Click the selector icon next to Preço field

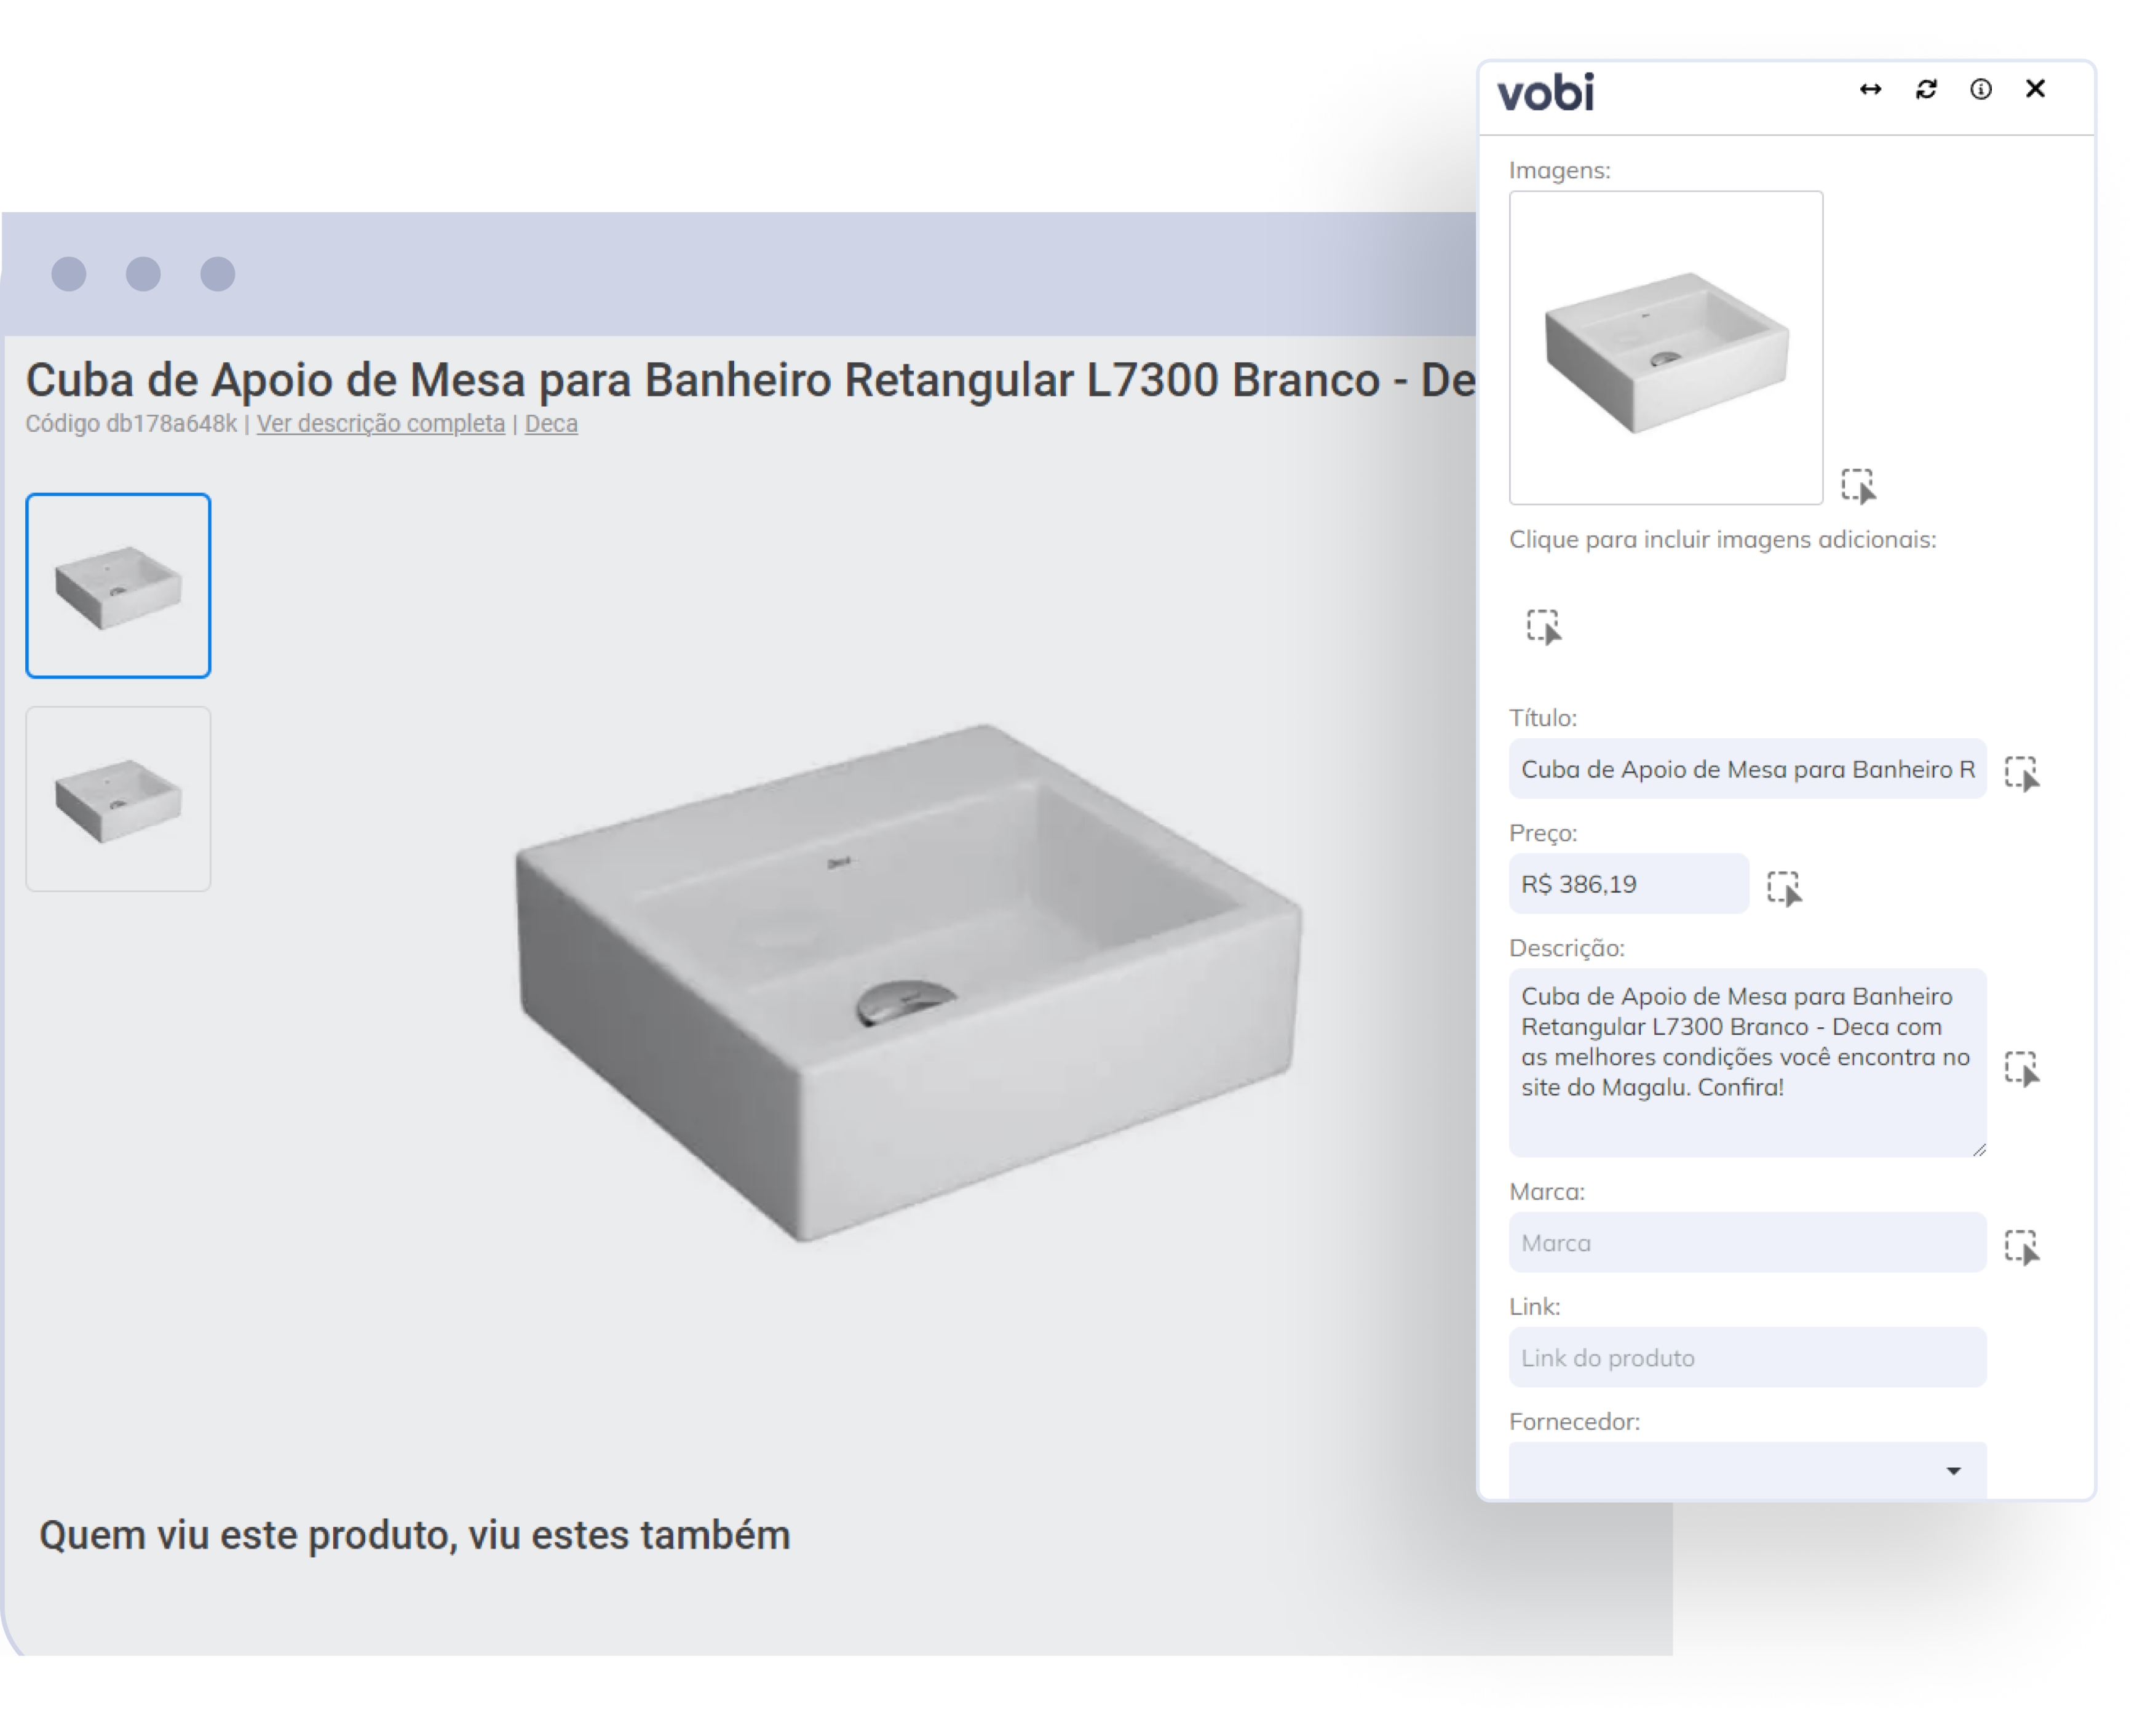(1783, 888)
